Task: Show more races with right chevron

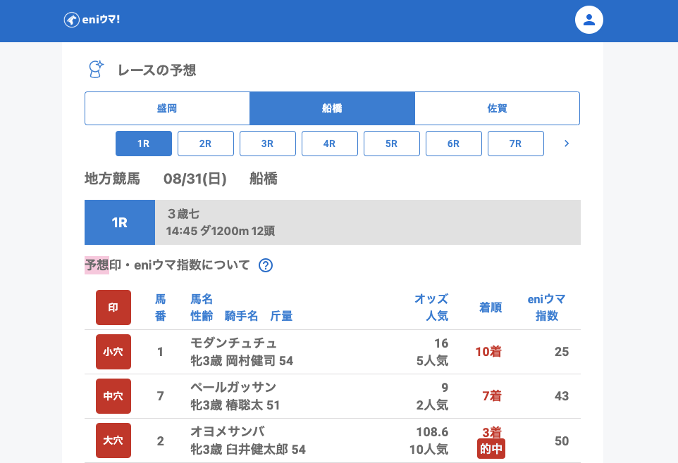Action: point(567,144)
